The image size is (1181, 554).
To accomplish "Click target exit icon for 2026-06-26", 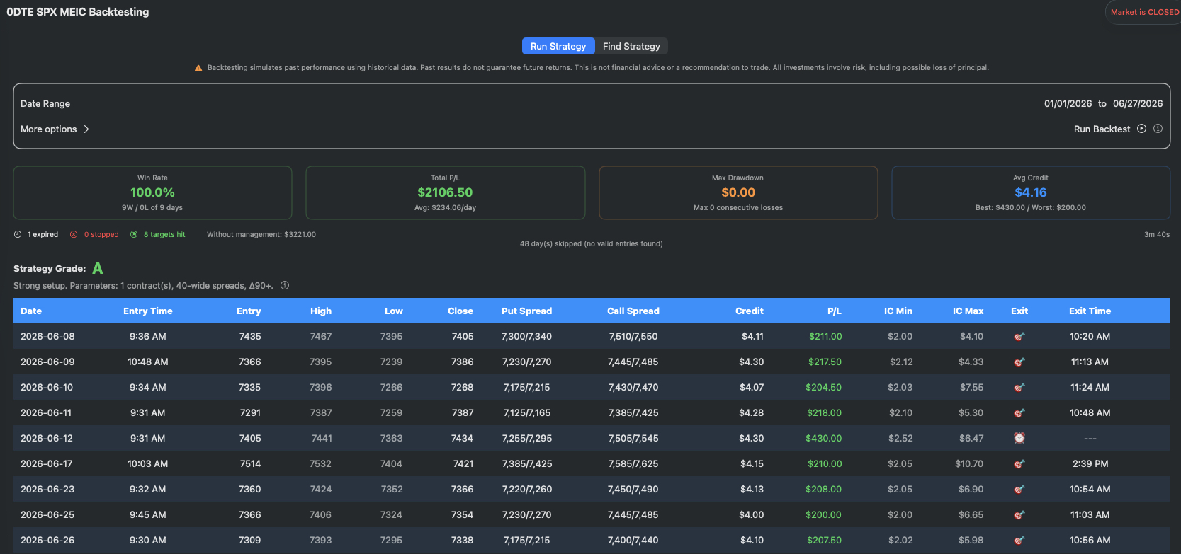I will (x=1019, y=541).
